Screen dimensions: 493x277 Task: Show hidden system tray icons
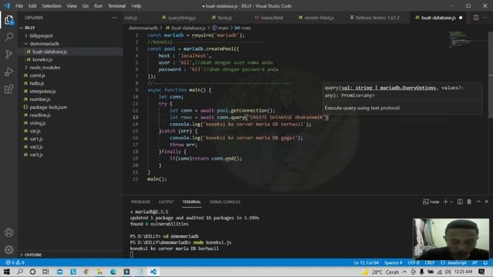404,272
